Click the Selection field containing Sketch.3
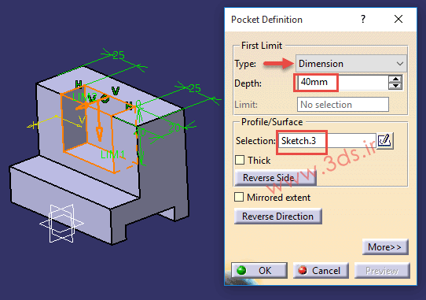Screen dimensions: 426x300 327,141
